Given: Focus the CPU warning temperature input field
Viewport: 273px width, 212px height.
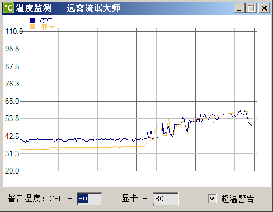Looking at the screenshot, I should [x=90, y=199].
